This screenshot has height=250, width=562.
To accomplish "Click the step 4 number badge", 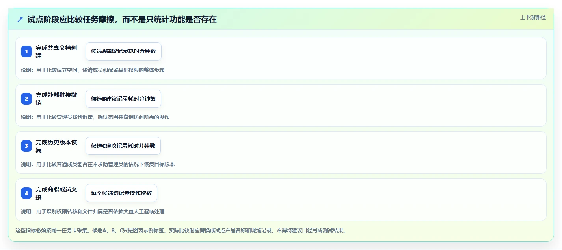I will [x=26, y=193].
